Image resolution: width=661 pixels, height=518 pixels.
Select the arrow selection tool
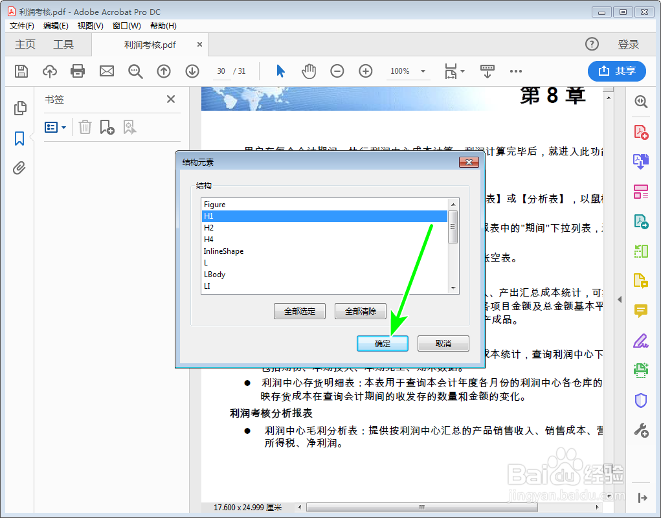pyautogui.click(x=280, y=71)
